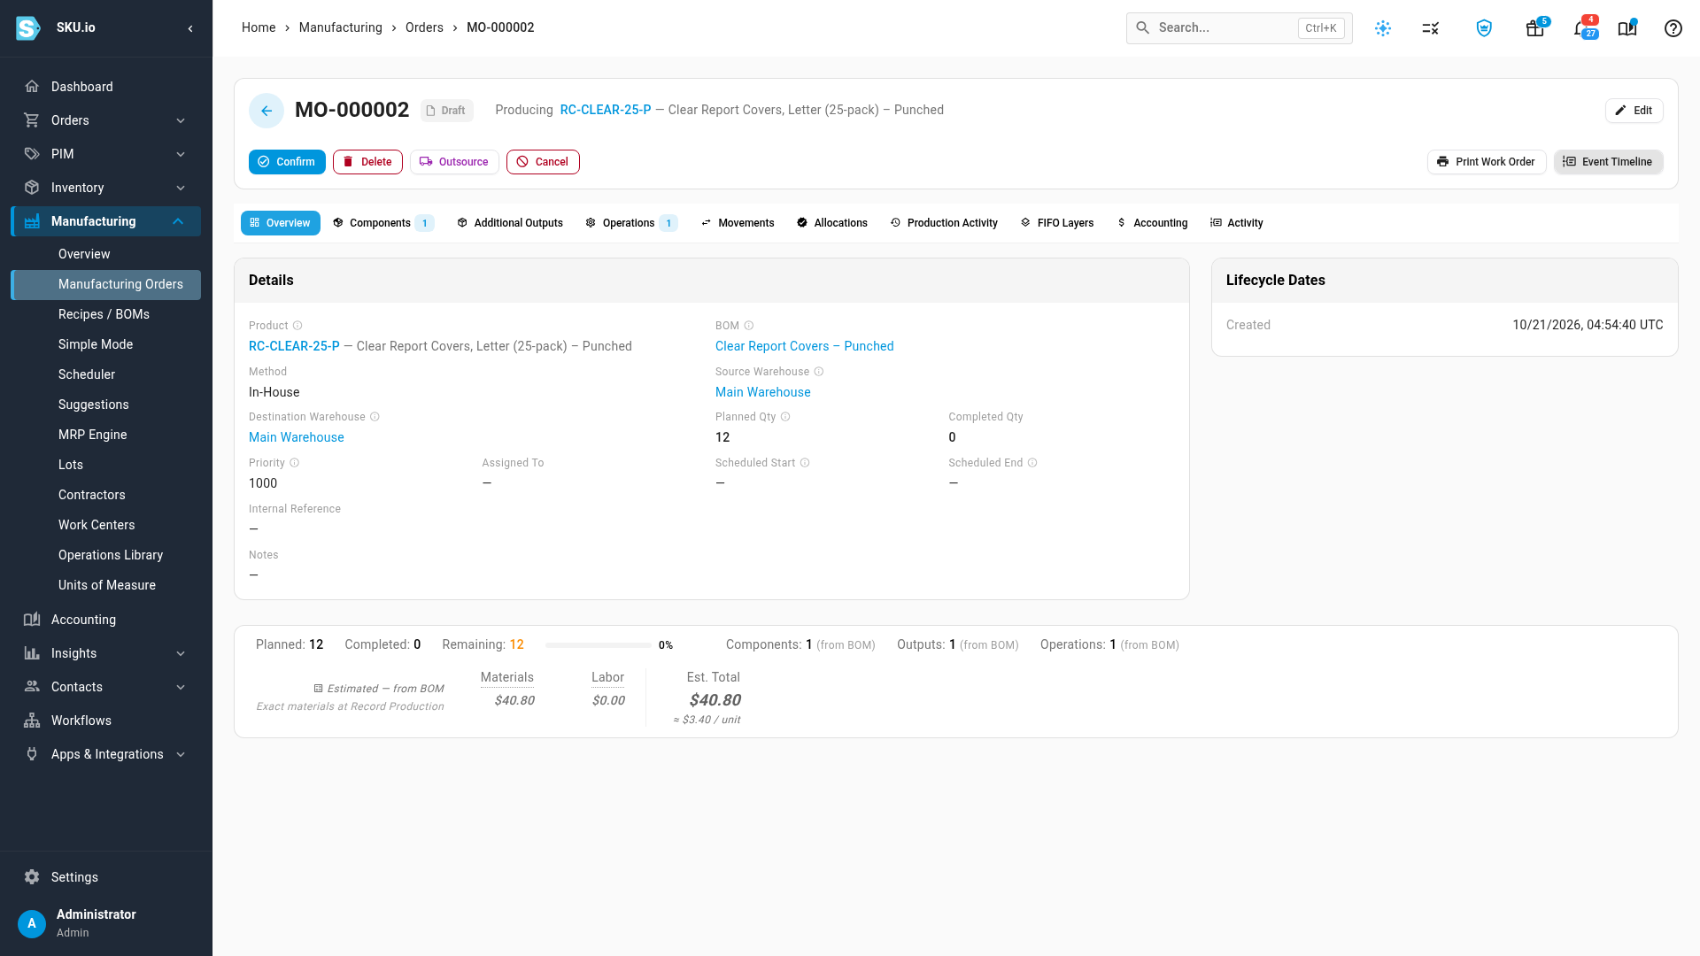Click the shield icon in top bar
Image resolution: width=1700 pixels, height=956 pixels.
coord(1484,28)
